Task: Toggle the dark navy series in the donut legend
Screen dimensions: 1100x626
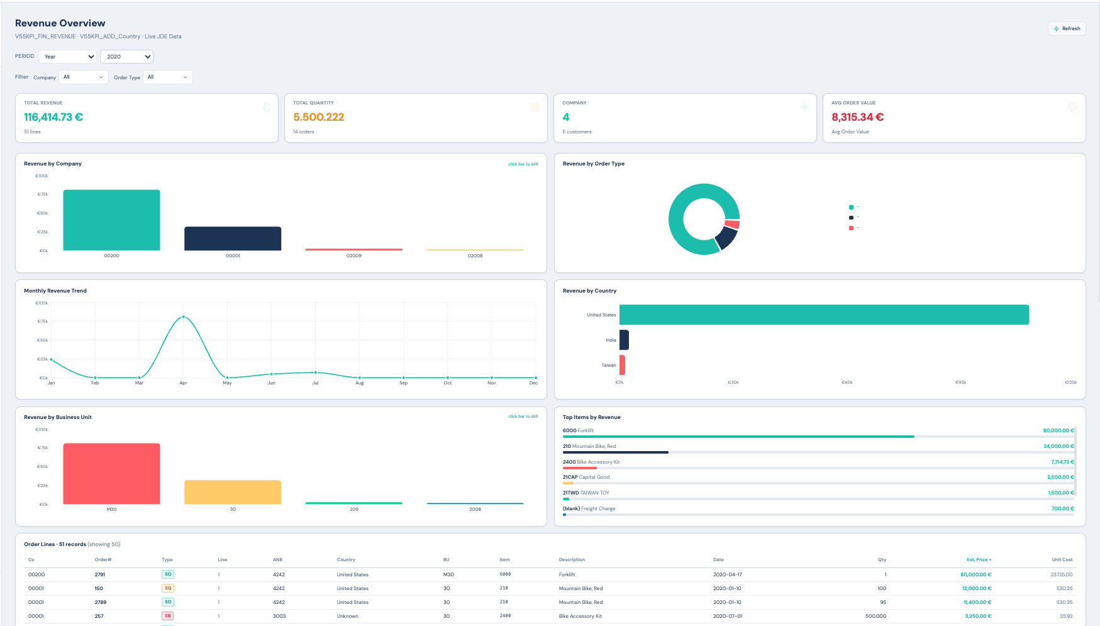Action: click(851, 217)
